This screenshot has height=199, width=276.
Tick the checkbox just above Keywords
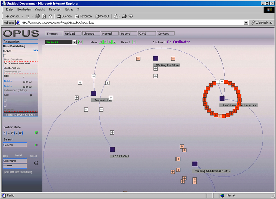point(5,106)
